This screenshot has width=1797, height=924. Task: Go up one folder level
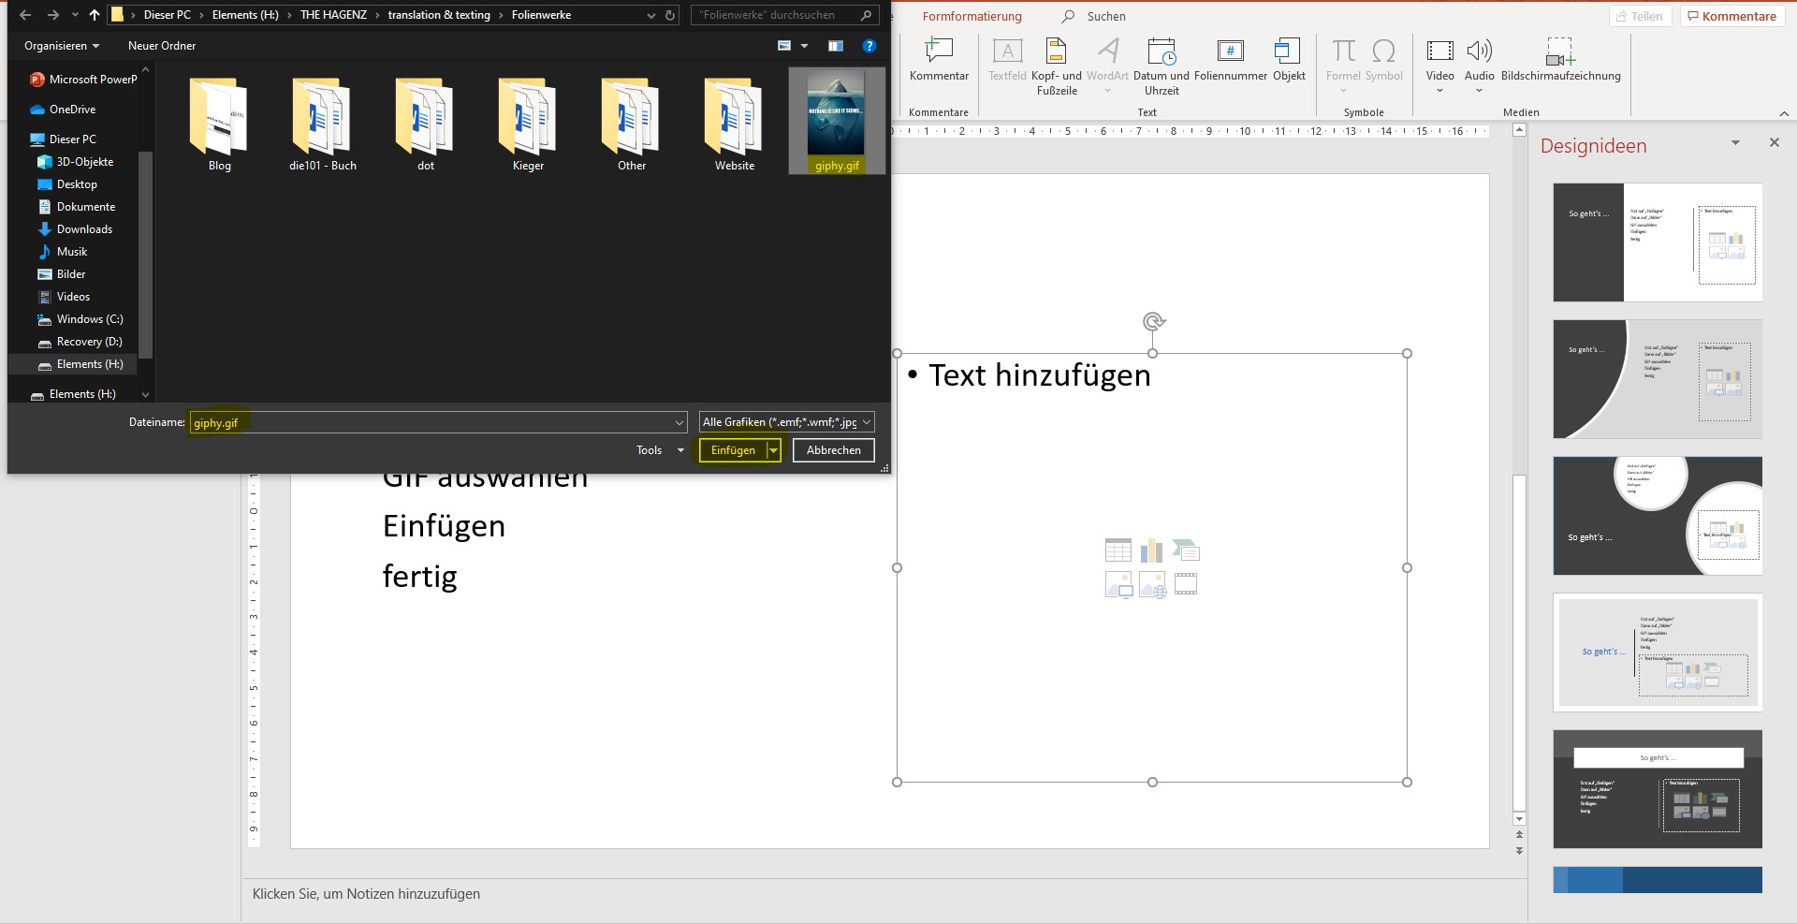(95, 15)
